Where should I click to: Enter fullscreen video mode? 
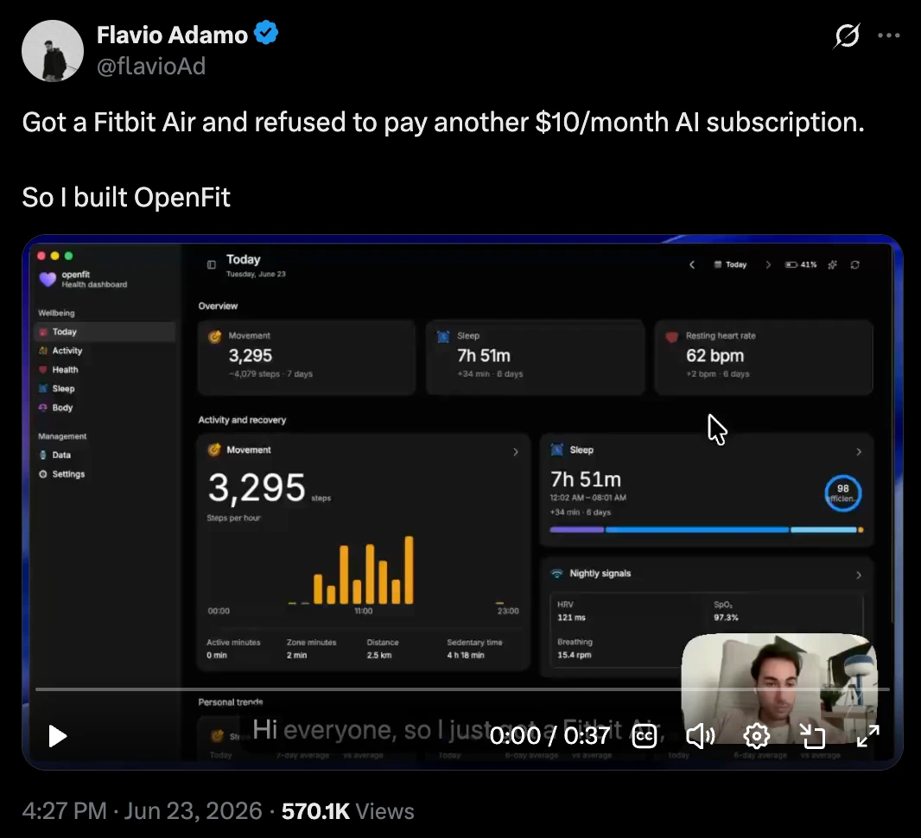[868, 736]
